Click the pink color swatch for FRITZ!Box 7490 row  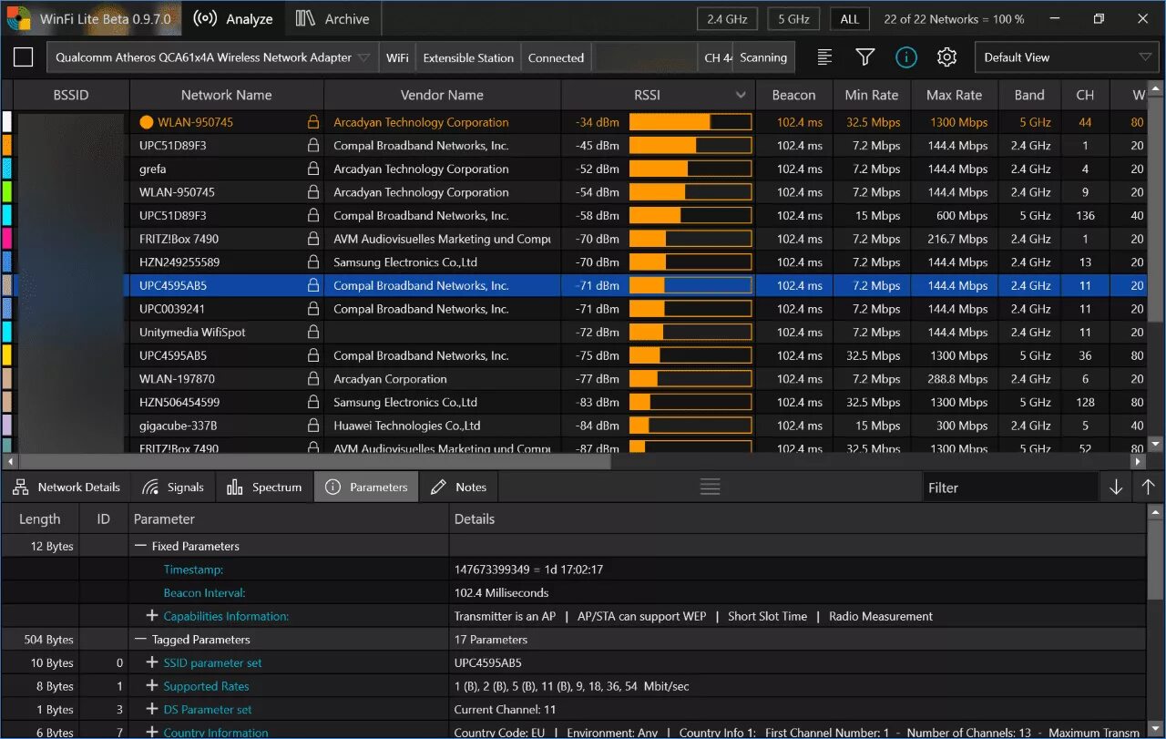pyautogui.click(x=7, y=239)
